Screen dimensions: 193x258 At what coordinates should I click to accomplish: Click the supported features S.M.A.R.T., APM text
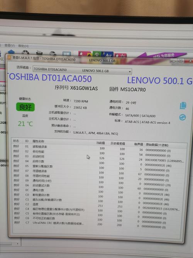coord(95,133)
